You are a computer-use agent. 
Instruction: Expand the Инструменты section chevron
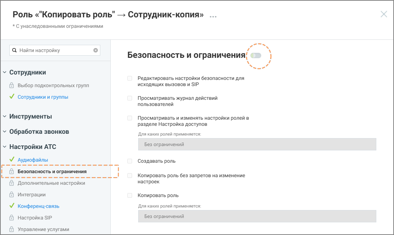5,116
